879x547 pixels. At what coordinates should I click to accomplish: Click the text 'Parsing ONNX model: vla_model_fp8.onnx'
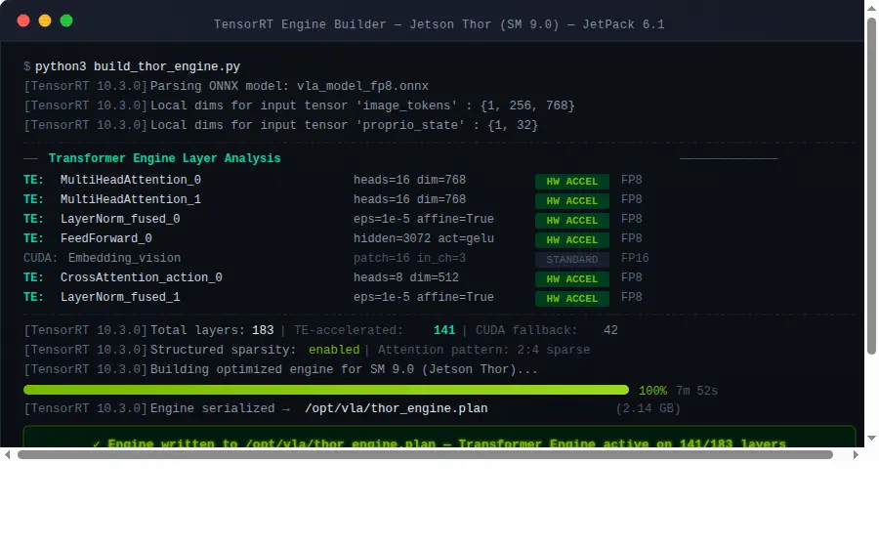[289, 86]
